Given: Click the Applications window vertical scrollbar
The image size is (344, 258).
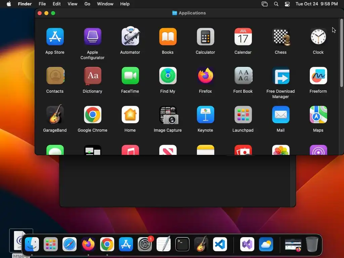Looking at the screenshot, I should [x=341, y=53].
